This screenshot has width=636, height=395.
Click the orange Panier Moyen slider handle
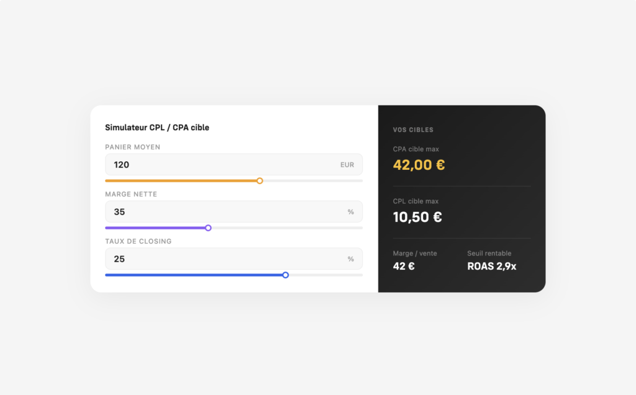pyautogui.click(x=260, y=181)
